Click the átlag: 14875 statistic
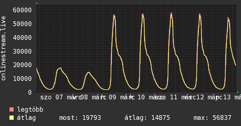241x126 pixels. (147, 118)
